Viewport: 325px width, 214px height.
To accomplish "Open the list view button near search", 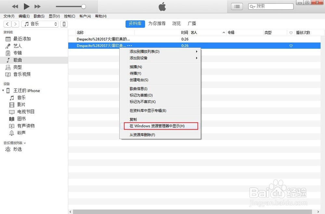I will (x=237, y=6).
